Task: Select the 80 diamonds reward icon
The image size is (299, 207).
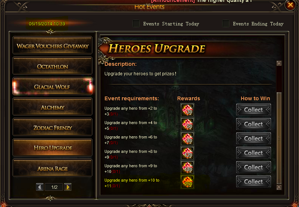Action: click(x=187, y=139)
